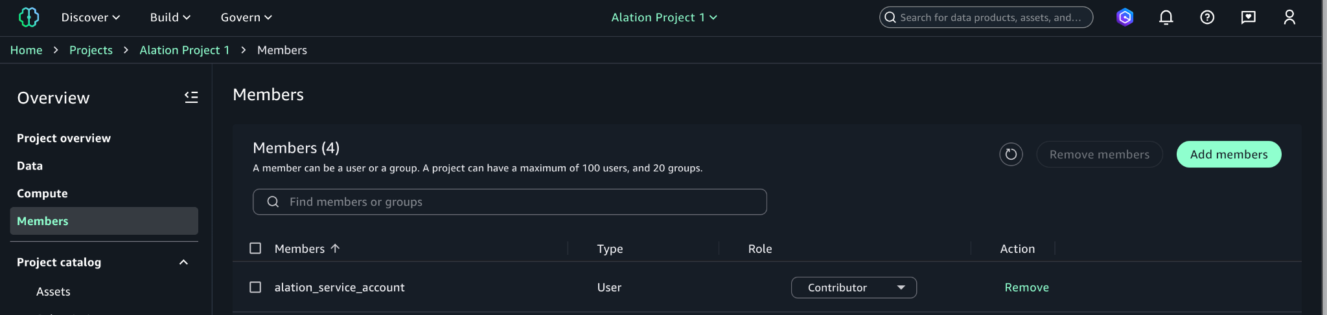This screenshot has height=315, width=1327.
Task: Open the Govern dropdown menu
Action: click(x=246, y=17)
